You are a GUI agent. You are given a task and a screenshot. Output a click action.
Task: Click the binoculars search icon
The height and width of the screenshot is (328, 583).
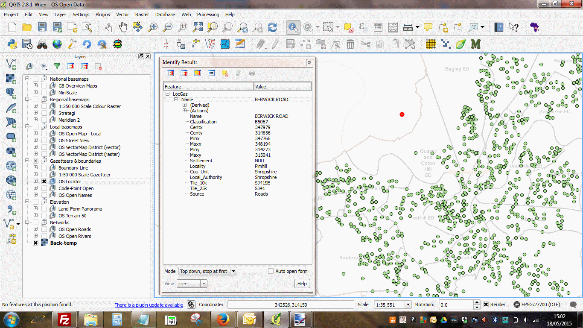(x=42, y=44)
